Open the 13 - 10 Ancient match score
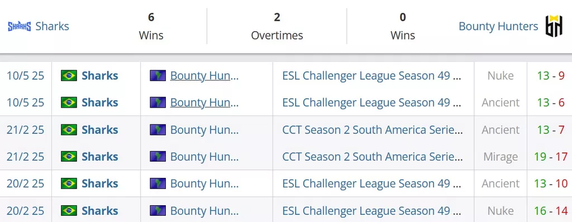 [x=551, y=184]
